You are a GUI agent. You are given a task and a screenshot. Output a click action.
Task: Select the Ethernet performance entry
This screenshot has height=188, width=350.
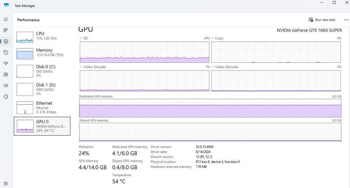(42, 107)
